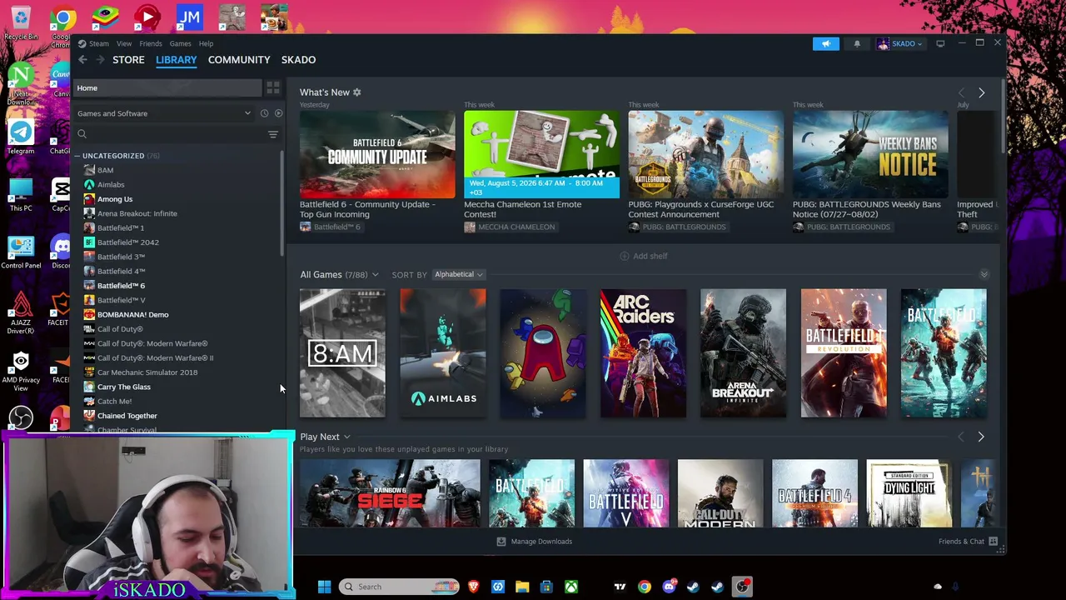Image resolution: width=1066 pixels, height=600 pixels.
Task: Collapse the UNCATEGORIZED group in library
Action: [77, 156]
